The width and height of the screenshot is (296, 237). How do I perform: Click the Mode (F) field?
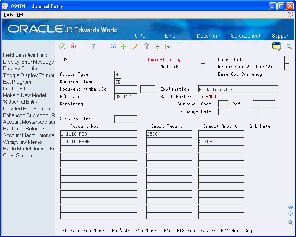203,67
